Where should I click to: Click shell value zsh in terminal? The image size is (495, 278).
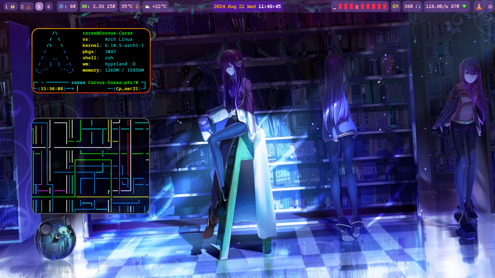tap(109, 58)
